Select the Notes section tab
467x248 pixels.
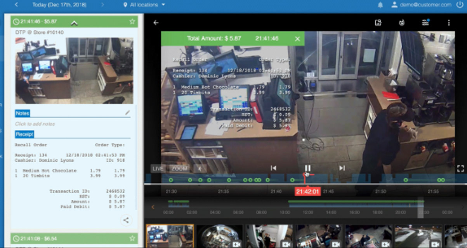(22, 113)
